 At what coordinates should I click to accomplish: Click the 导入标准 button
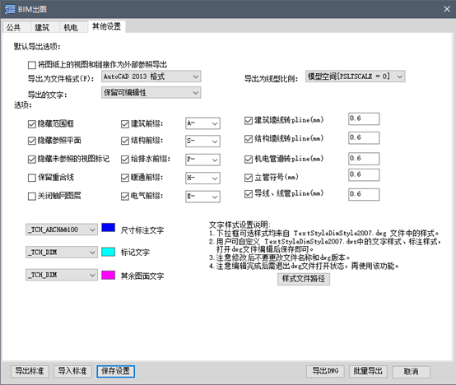tap(72, 371)
